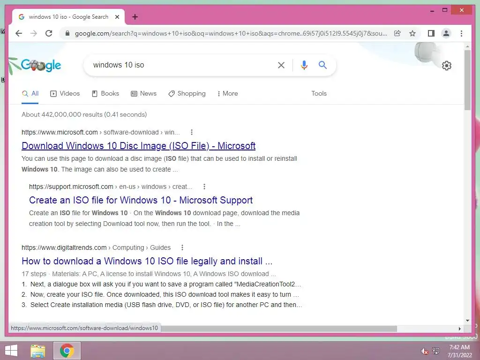Click step 1 'Next, a dialogue box' text
This screenshot has height=360, width=480.
click(x=161, y=284)
